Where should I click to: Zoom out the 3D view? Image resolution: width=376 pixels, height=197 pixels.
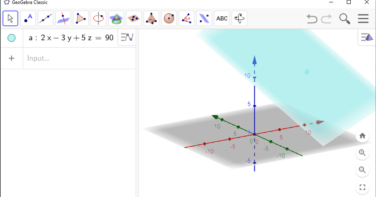point(363,170)
